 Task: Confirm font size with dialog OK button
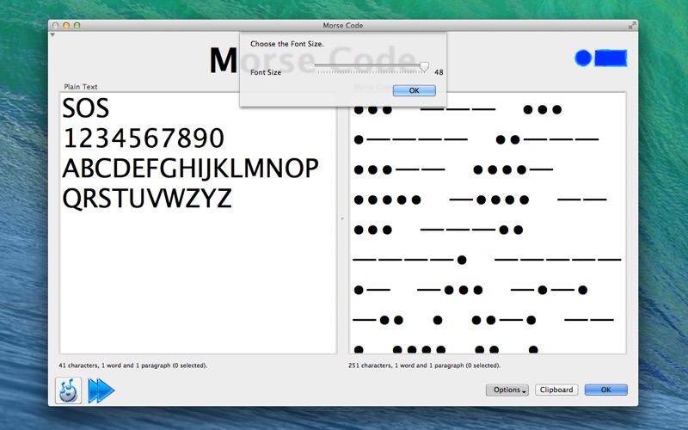click(x=414, y=90)
